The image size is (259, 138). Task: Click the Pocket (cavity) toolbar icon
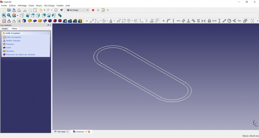click(x=35, y=21)
